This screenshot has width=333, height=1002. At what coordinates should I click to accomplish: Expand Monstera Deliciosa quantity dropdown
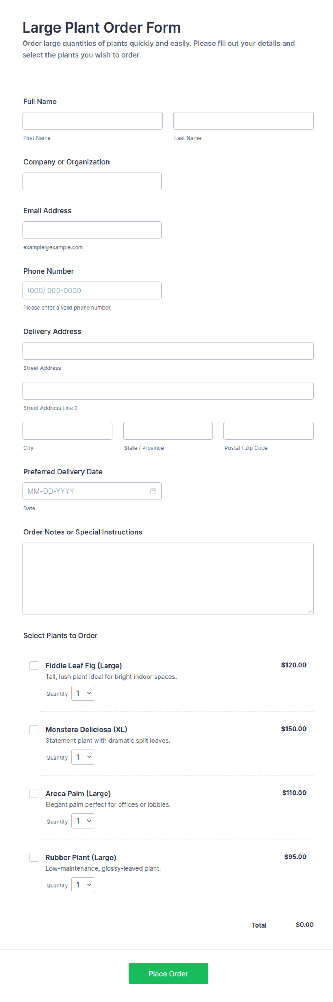[83, 756]
